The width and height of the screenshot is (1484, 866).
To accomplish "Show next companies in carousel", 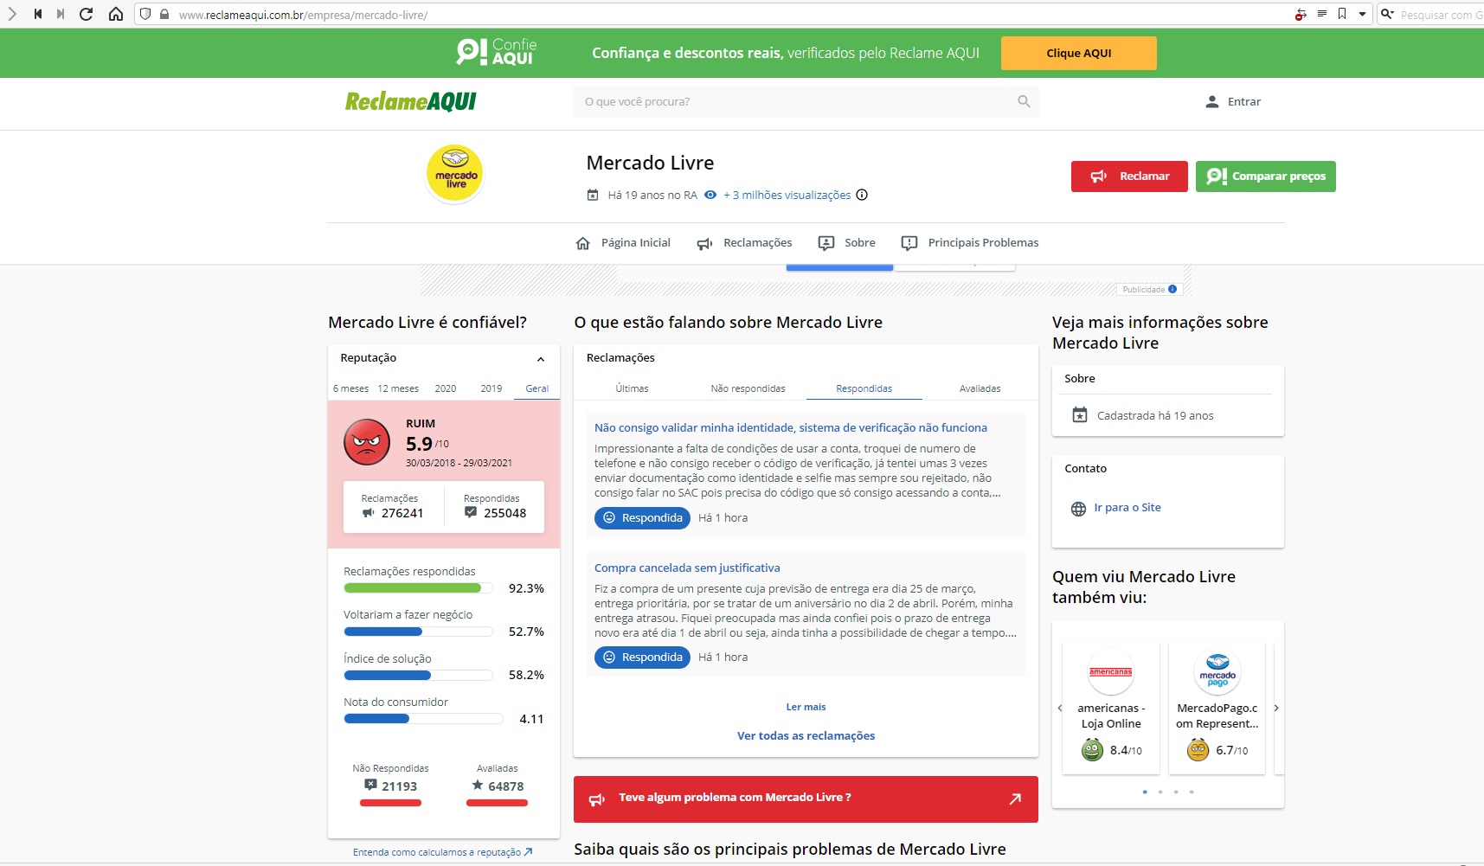I will click(x=1275, y=708).
